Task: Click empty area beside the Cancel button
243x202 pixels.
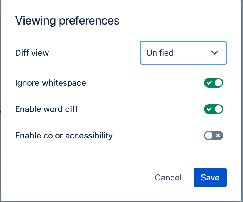Action: (x=93, y=177)
